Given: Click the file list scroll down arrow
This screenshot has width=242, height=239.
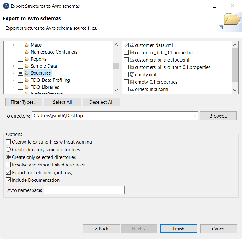Looking at the screenshot, I should click(x=235, y=90).
